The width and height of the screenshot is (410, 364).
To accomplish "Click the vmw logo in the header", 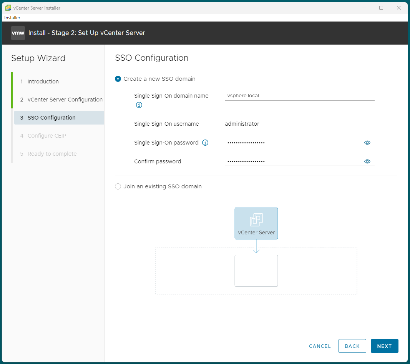I will tap(18, 33).
